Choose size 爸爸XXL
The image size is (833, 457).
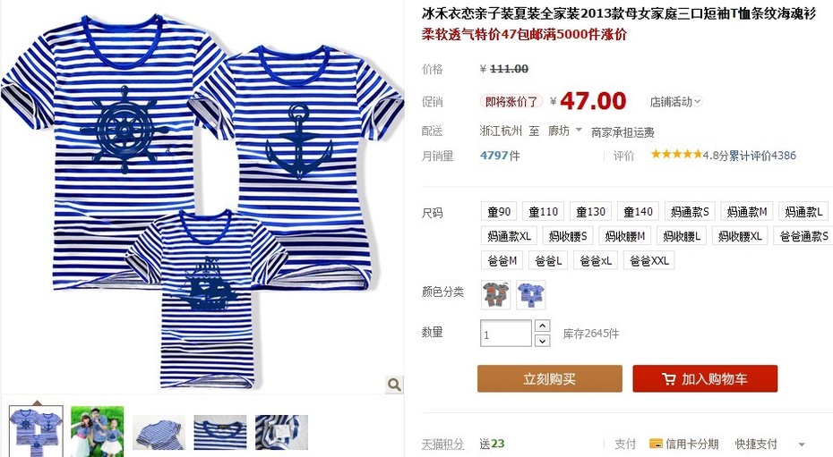tap(649, 260)
